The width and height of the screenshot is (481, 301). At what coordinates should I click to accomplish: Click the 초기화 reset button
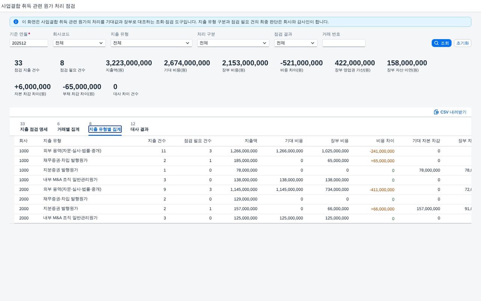click(463, 43)
